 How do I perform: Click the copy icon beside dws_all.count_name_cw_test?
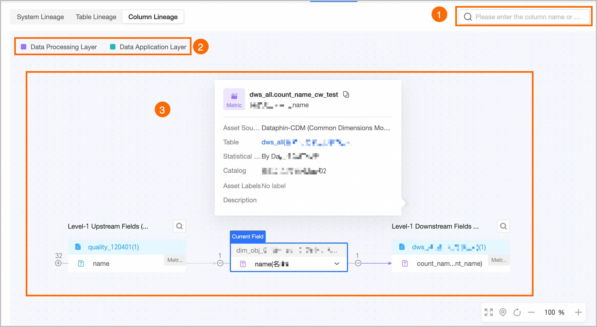coord(346,95)
